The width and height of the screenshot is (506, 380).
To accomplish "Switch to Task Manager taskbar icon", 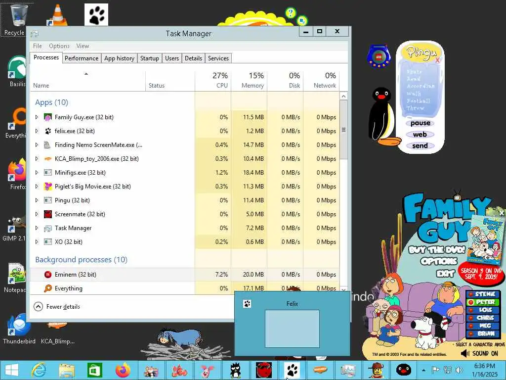I will pos(348,370).
